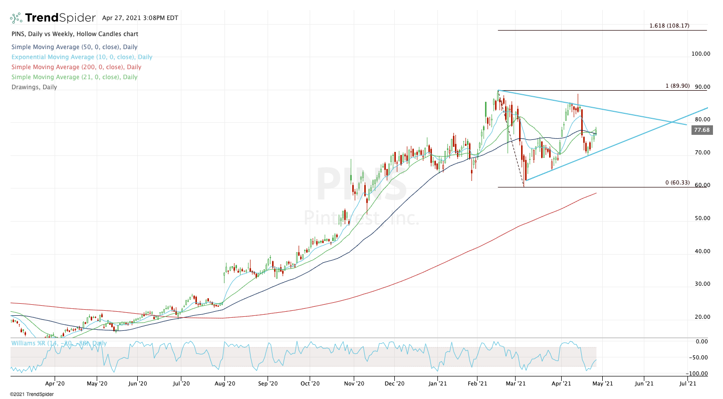The height and width of the screenshot is (399, 723).
Task: Click the TrendSpider spider-web logo icon
Action: click(16, 18)
